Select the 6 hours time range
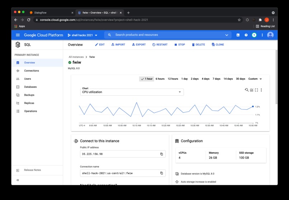 [x=160, y=79]
